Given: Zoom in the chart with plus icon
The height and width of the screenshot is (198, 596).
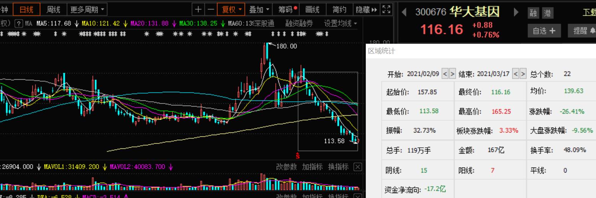Looking at the screenshot, I should coord(198,9).
